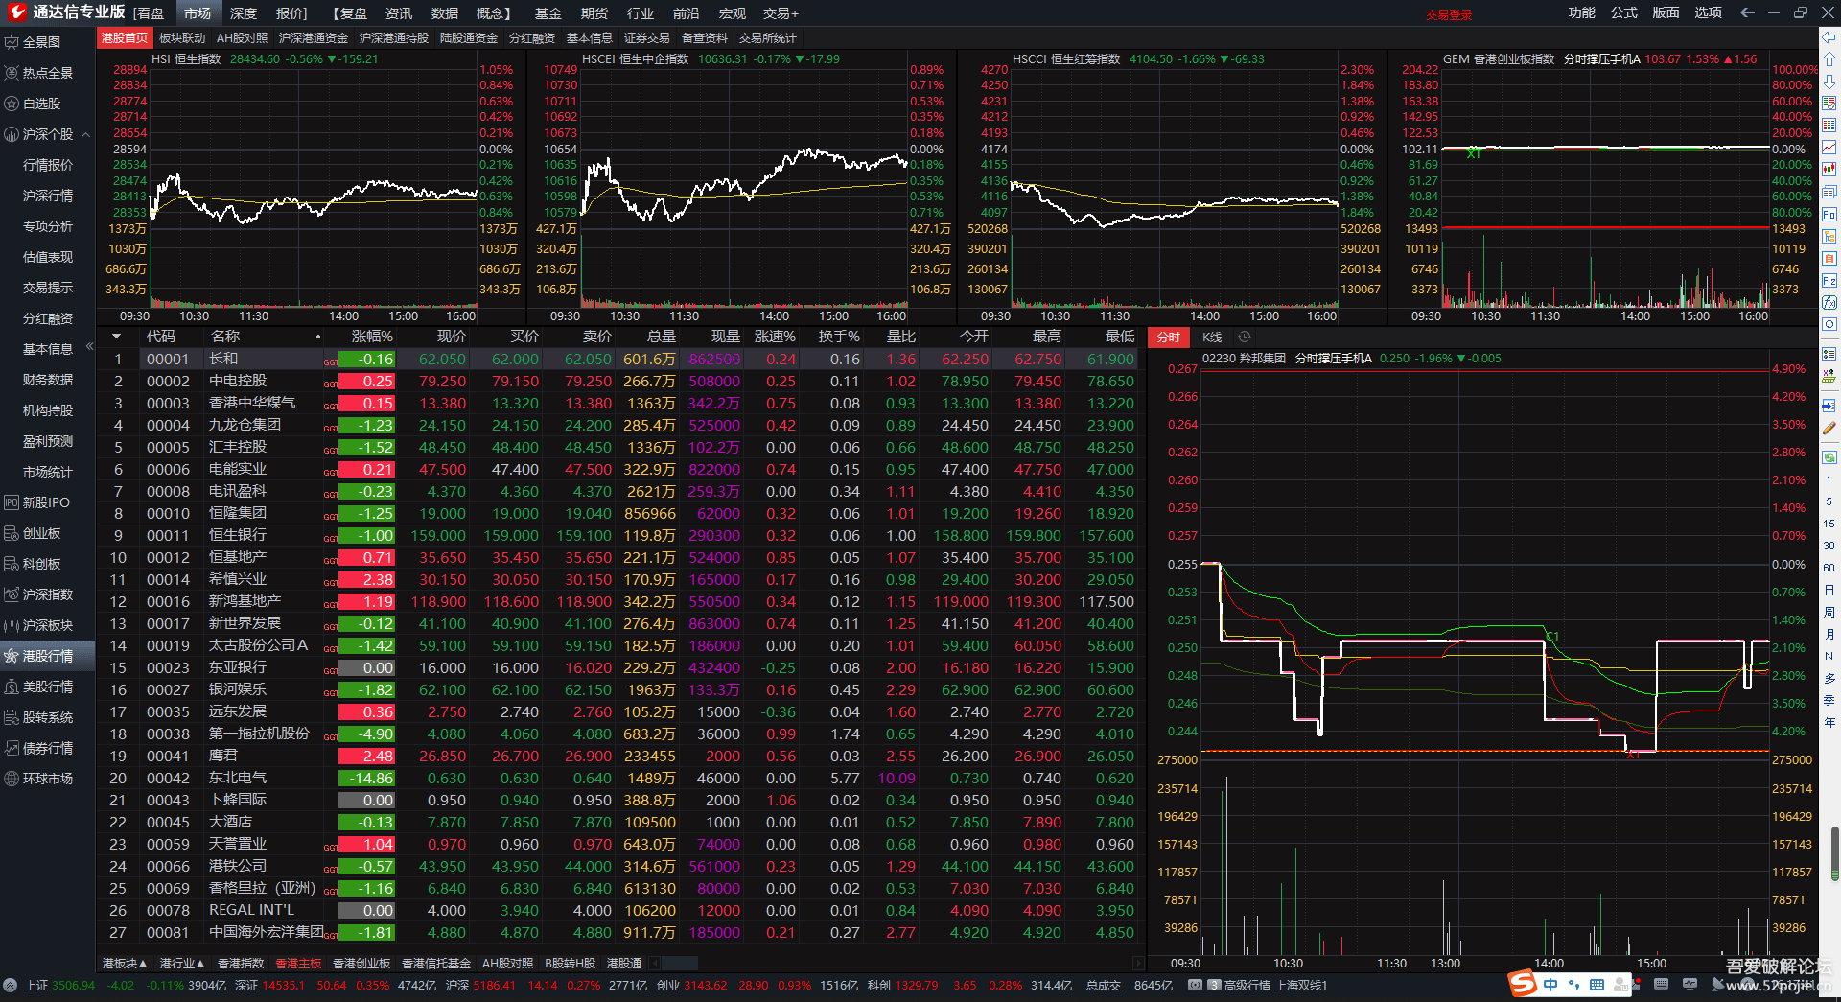
Task: Select the 15 minute period button
Action: tap(1829, 524)
